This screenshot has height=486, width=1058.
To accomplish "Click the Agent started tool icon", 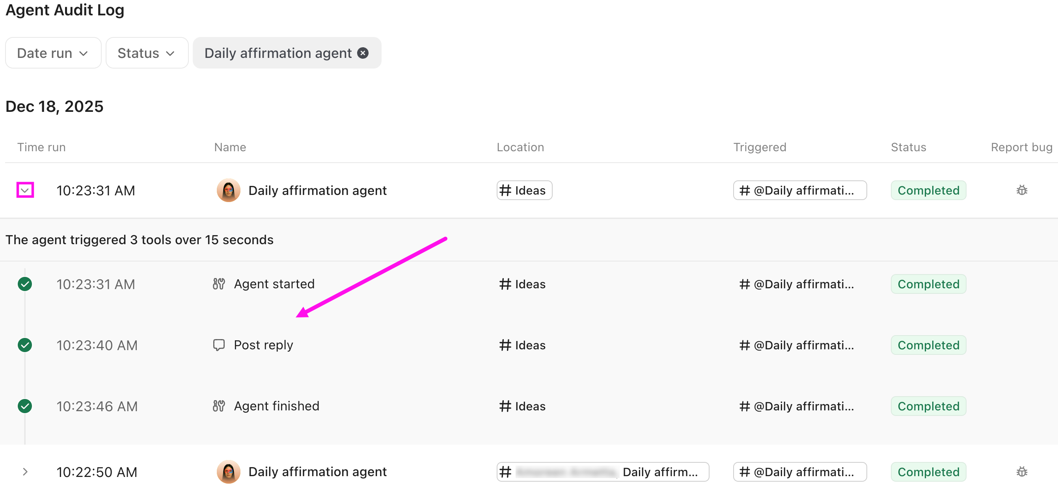I will (219, 283).
